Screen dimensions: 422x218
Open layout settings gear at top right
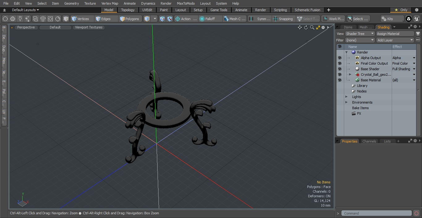416,10
